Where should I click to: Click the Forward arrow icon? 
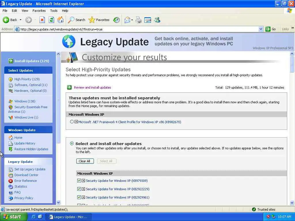(x=29, y=20)
